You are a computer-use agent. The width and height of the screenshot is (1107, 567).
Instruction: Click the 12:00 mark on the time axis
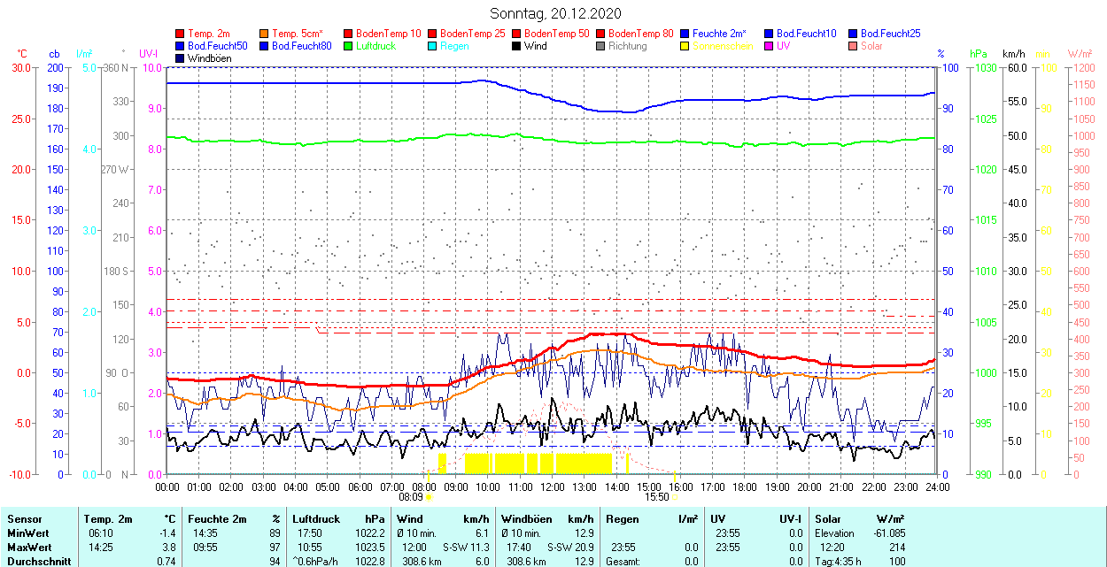point(553,487)
